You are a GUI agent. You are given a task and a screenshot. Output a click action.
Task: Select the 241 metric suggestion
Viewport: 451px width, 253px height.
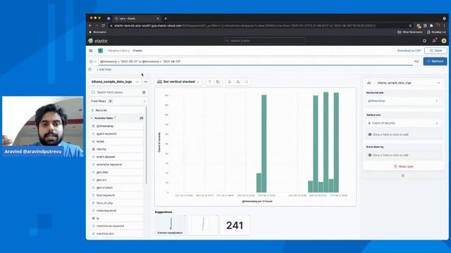[235, 225]
